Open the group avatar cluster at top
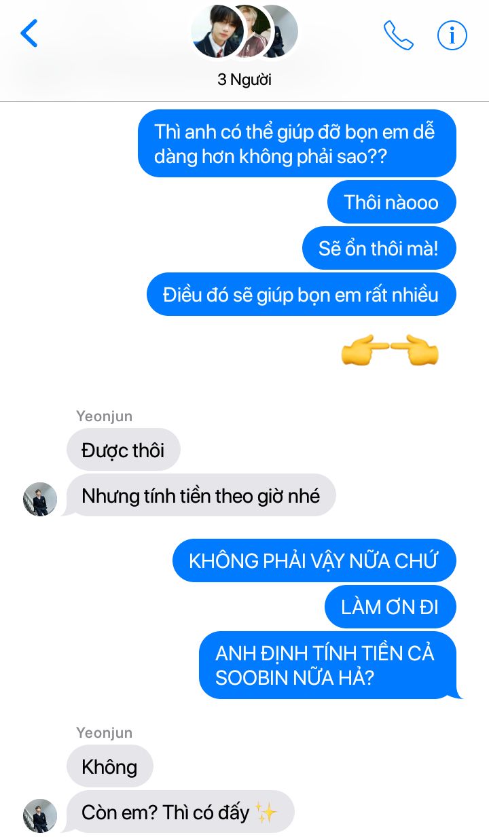The width and height of the screenshot is (489, 839). 244,32
